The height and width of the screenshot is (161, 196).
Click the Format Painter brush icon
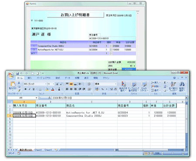click(19, 90)
